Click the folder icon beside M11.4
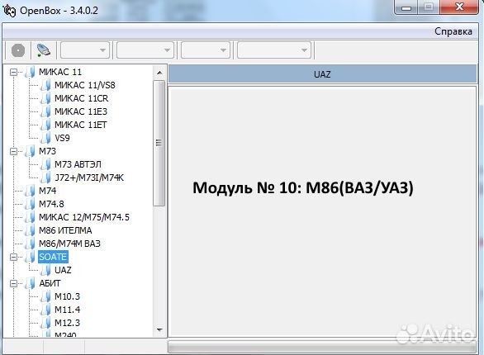 pyautogui.click(x=45, y=310)
